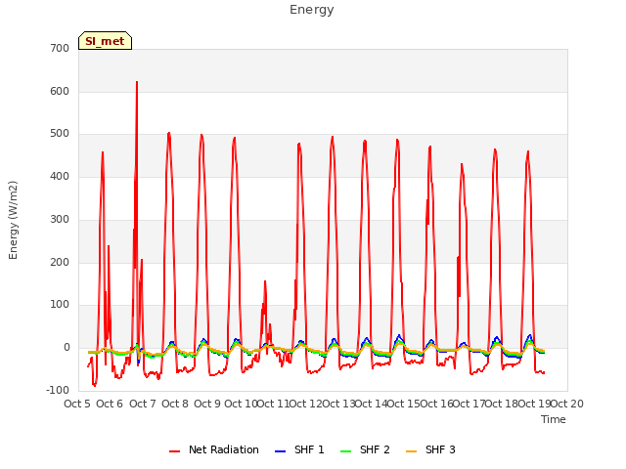Click the 500 y-axis tick label

click(60, 134)
